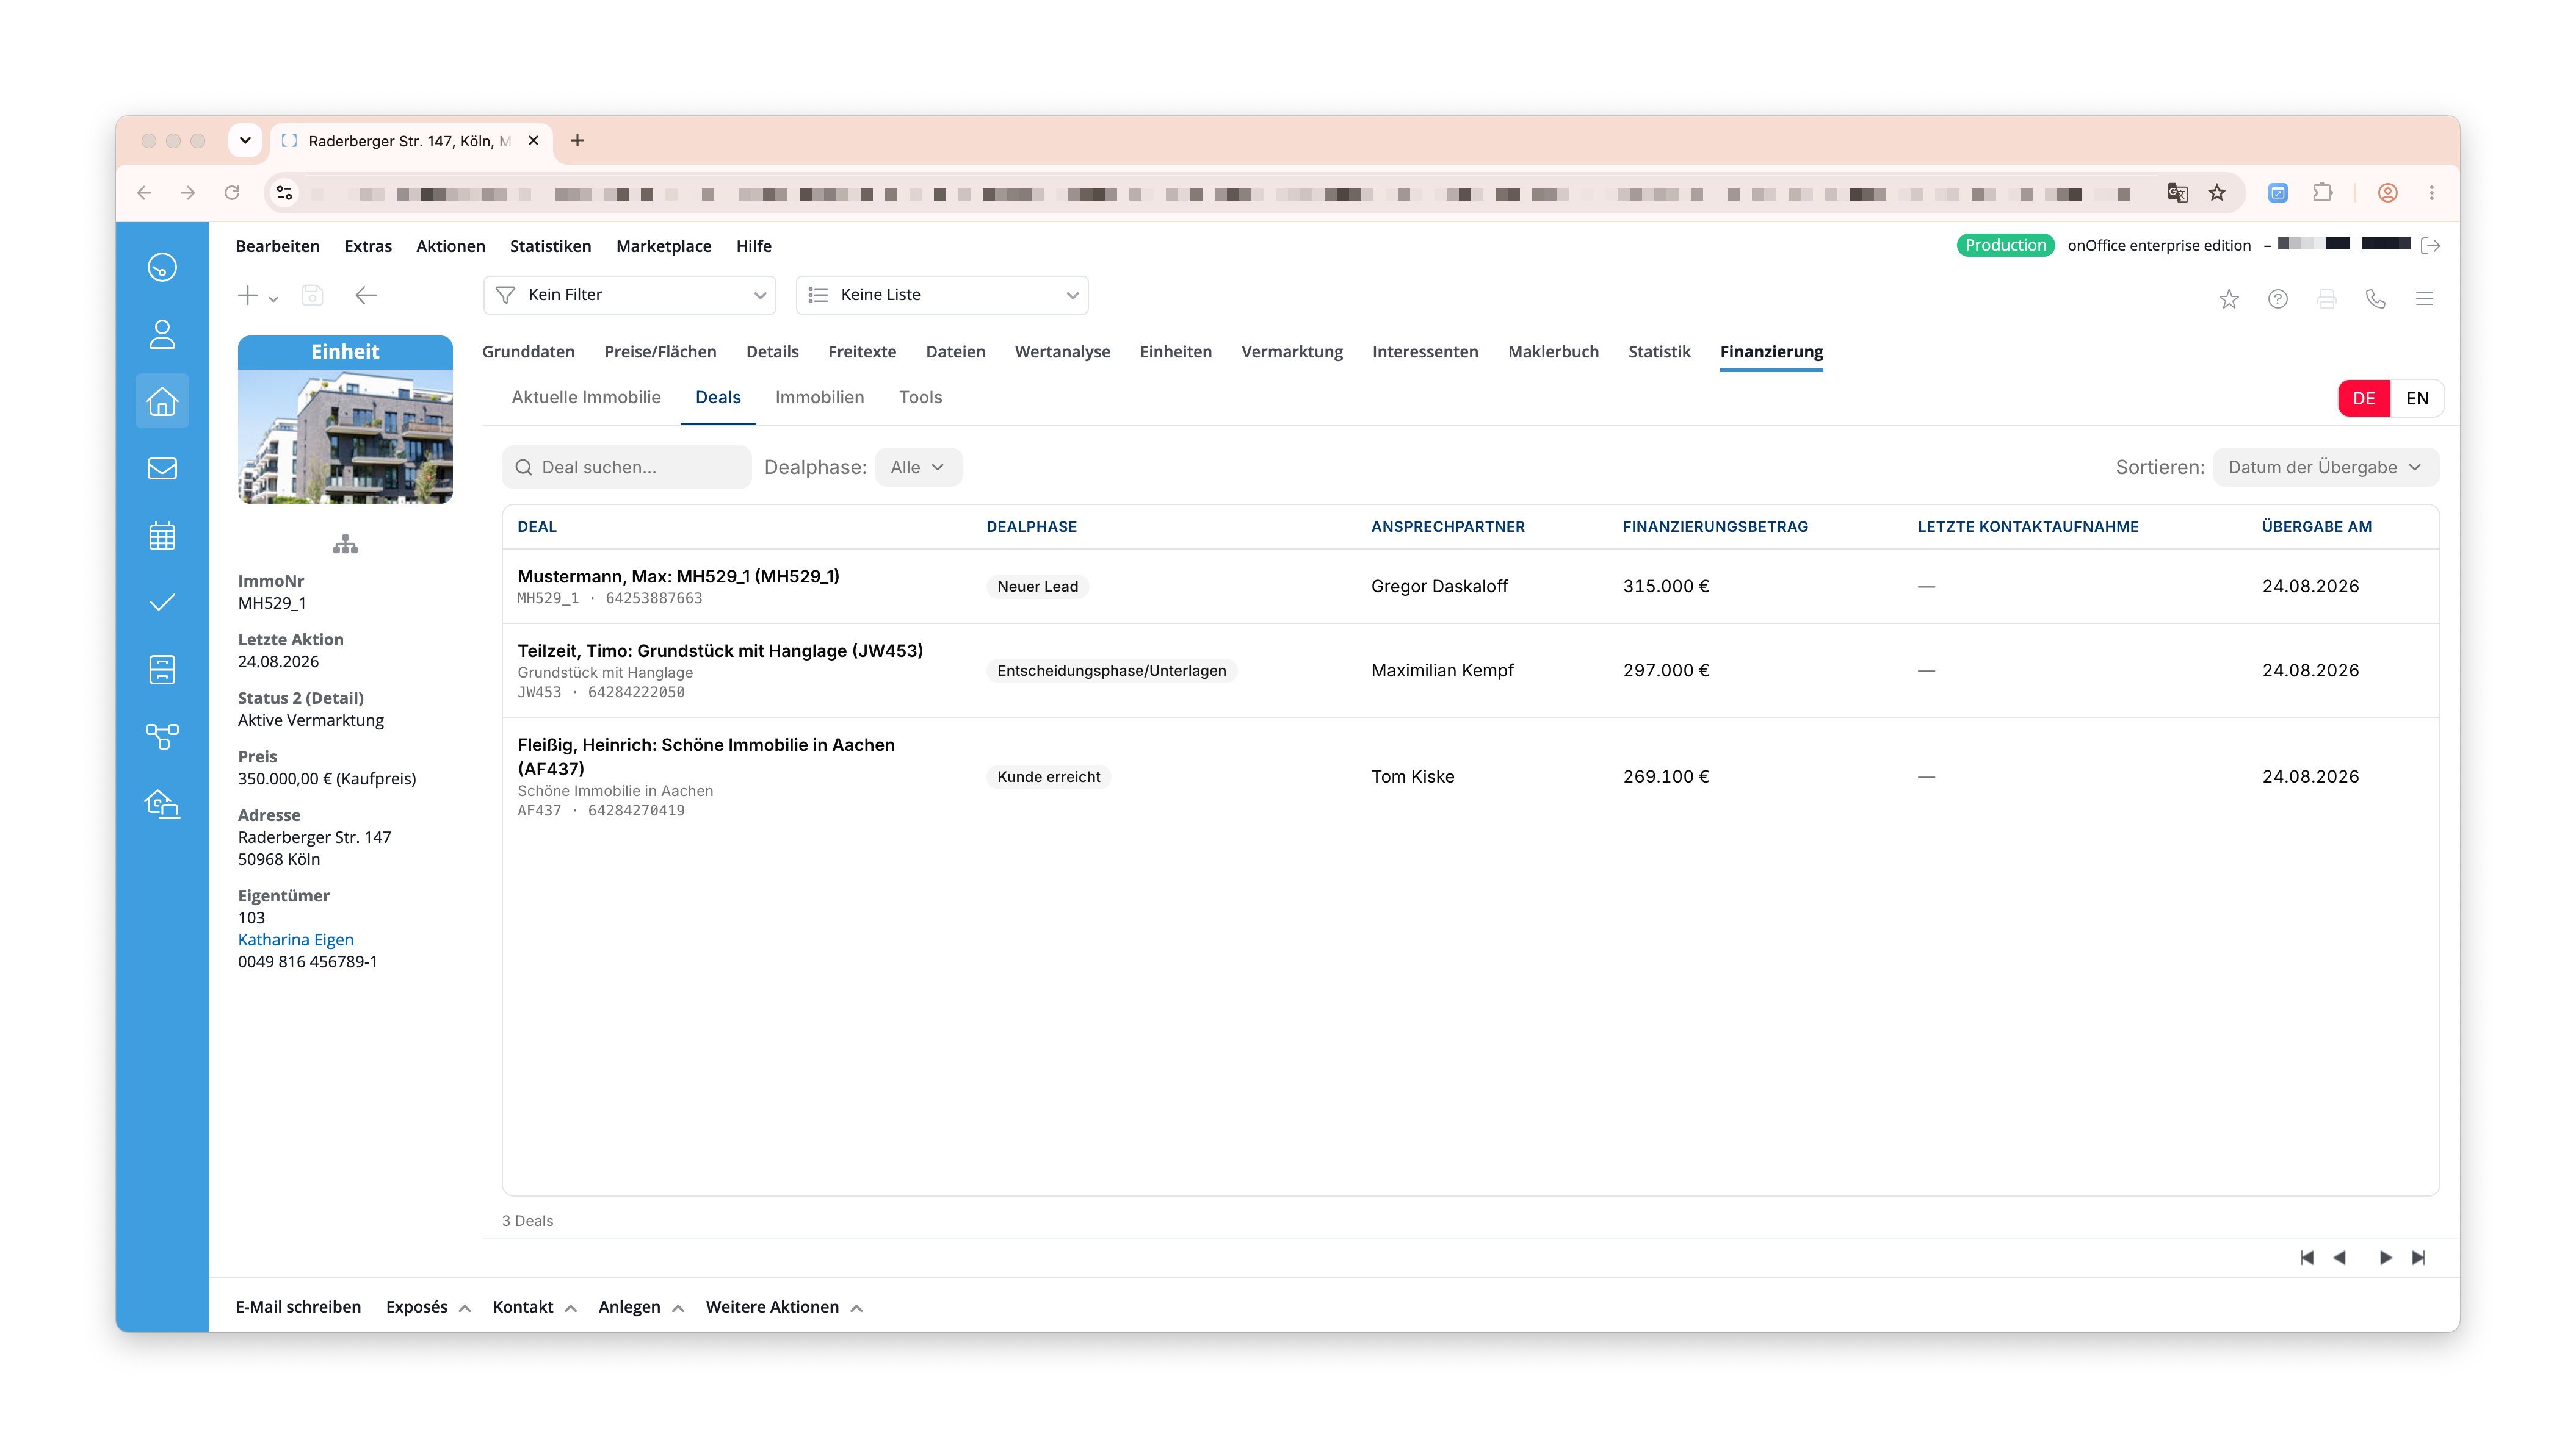
Task: Open the Keine Liste dropdown
Action: click(x=942, y=295)
